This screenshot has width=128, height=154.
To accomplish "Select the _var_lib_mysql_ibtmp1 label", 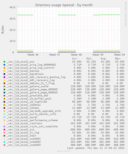I will pos(23,108).
